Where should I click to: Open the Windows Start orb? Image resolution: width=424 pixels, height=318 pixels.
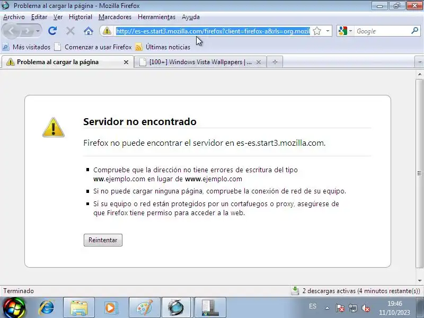pos(13,308)
